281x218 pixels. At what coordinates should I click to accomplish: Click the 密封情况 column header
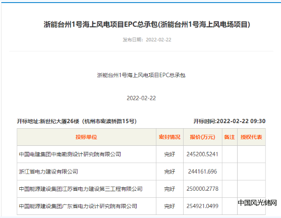[170, 137]
